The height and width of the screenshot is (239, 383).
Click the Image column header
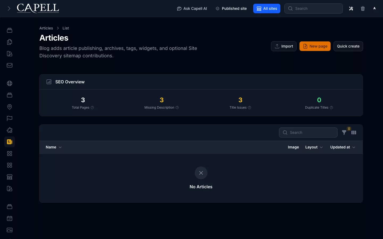[x=293, y=147]
